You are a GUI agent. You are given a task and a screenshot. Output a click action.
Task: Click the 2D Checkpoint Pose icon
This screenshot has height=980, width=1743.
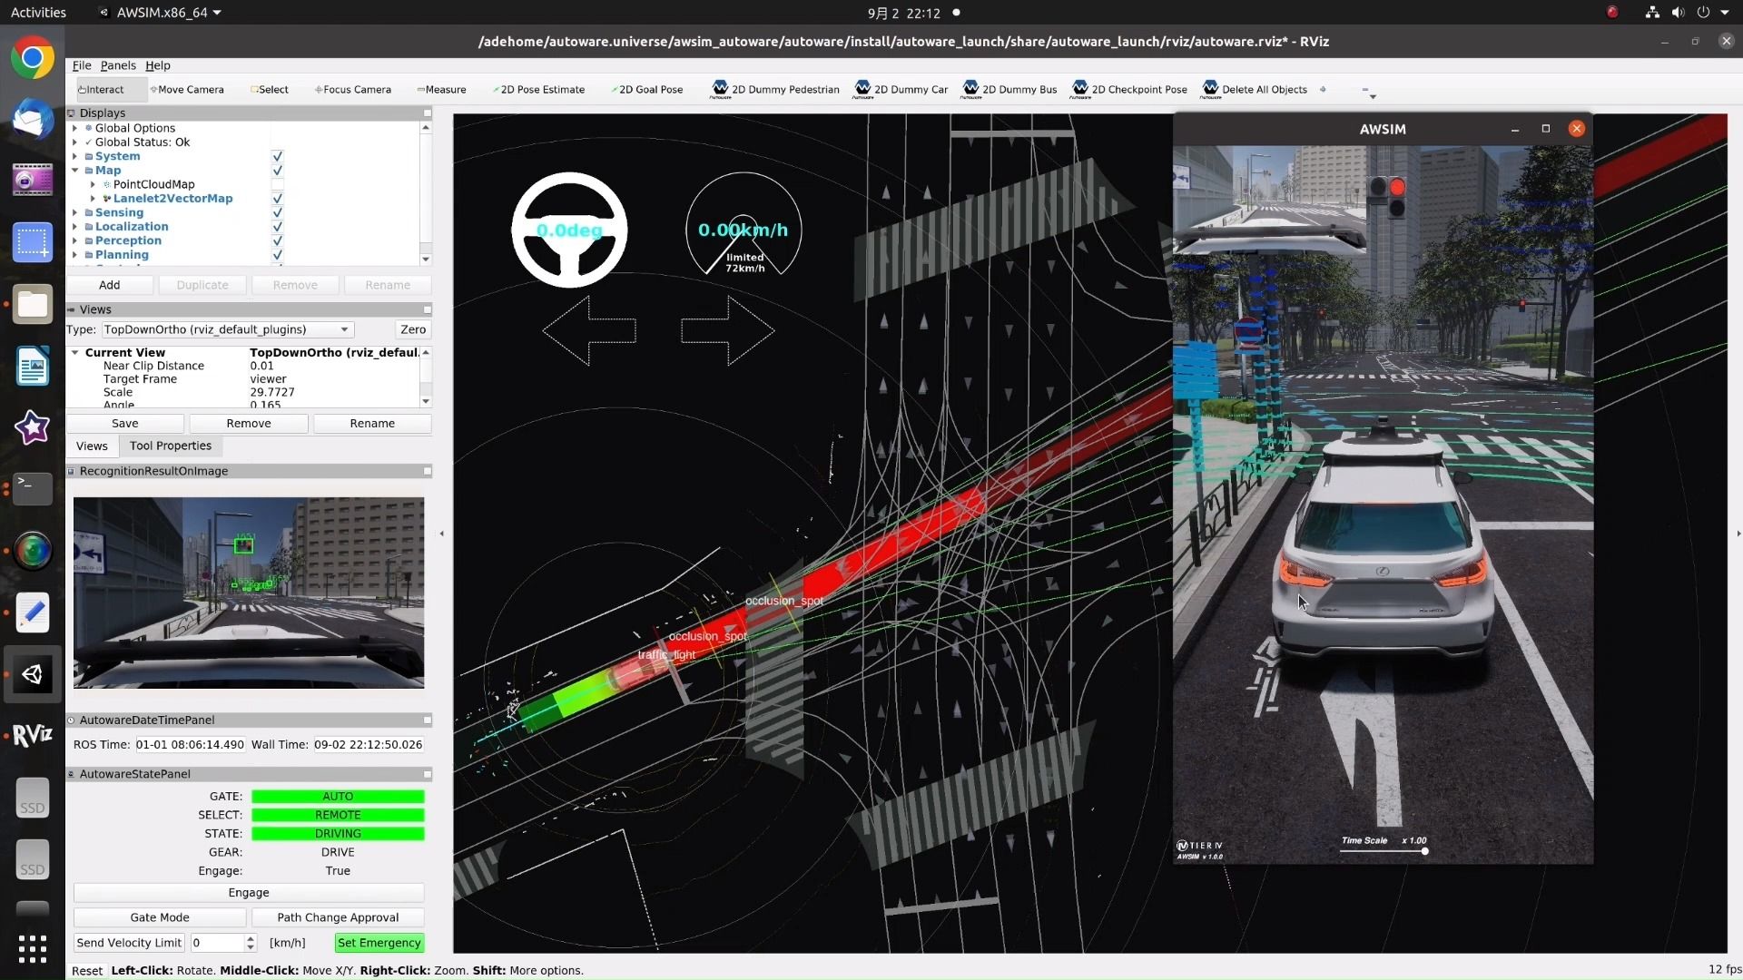[1076, 89]
